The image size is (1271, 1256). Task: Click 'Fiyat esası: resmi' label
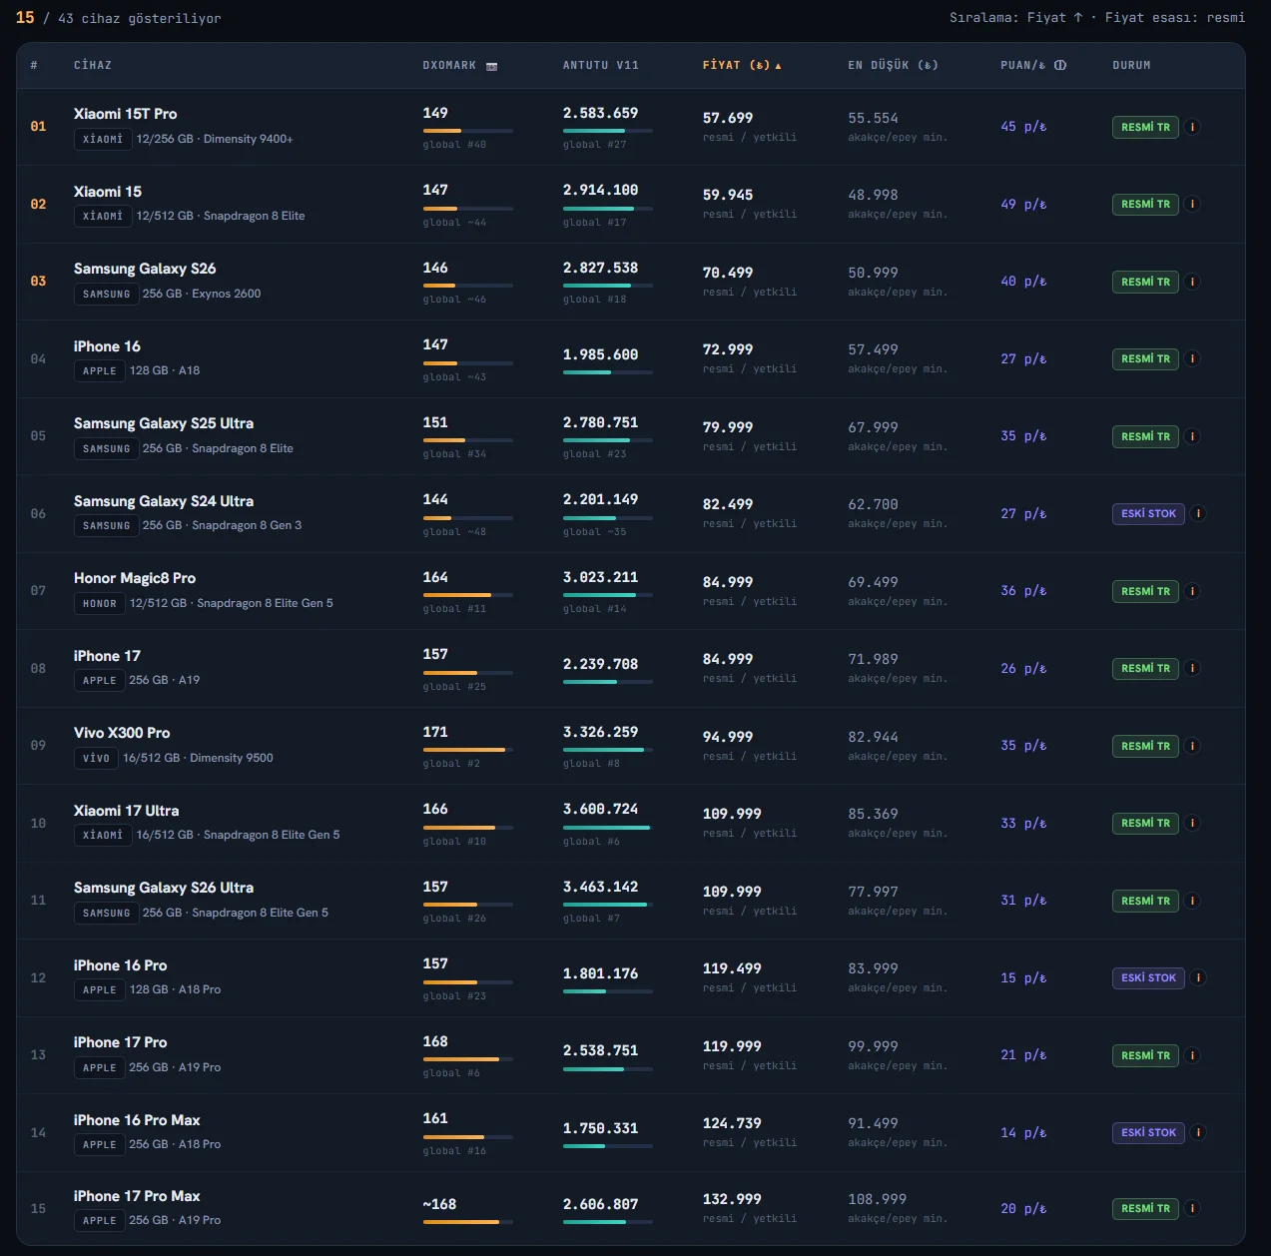(x=1174, y=18)
